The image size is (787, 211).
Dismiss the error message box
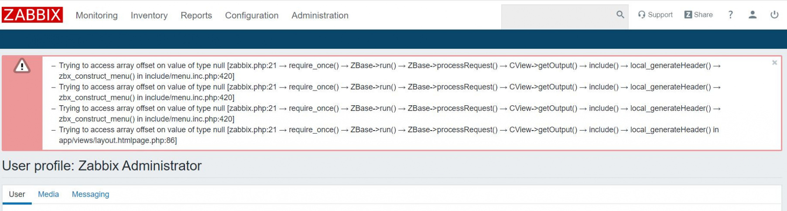tap(774, 63)
